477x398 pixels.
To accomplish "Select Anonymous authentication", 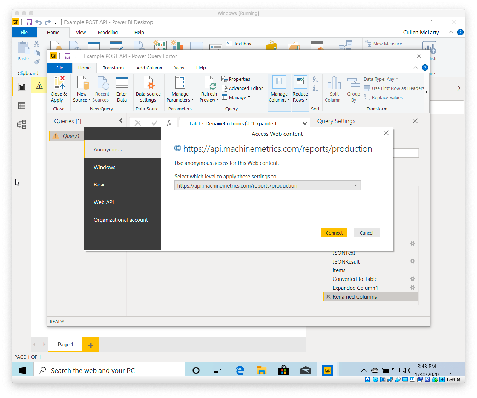I will point(122,149).
